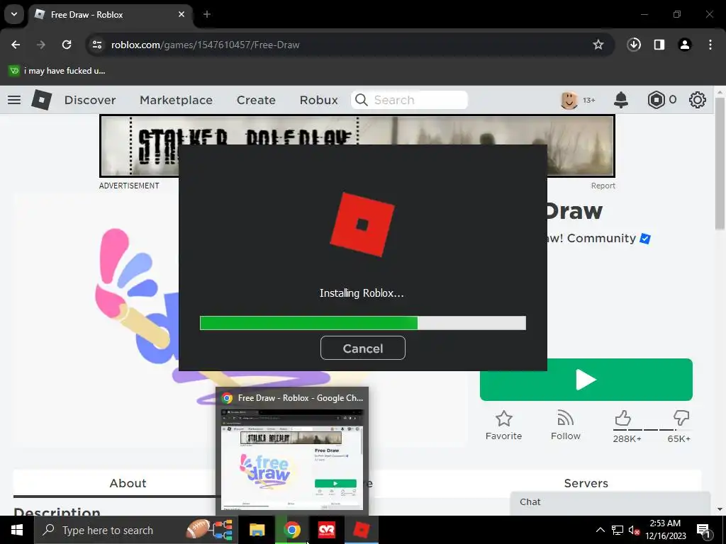Open the network status tray icon
726x544 pixels.
pos(618,530)
